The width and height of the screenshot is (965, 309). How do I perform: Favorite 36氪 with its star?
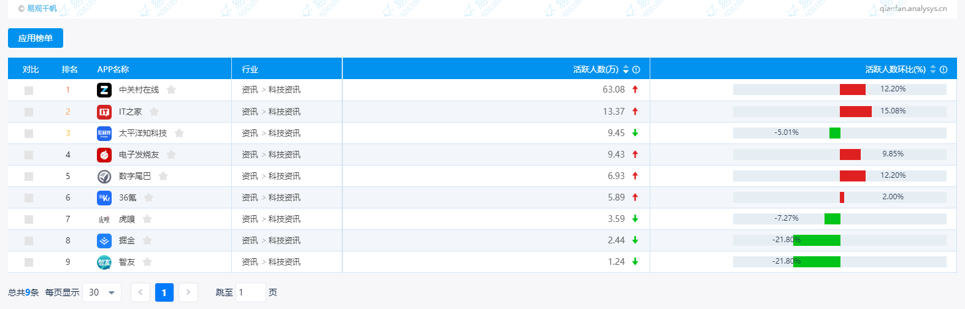coord(148,197)
